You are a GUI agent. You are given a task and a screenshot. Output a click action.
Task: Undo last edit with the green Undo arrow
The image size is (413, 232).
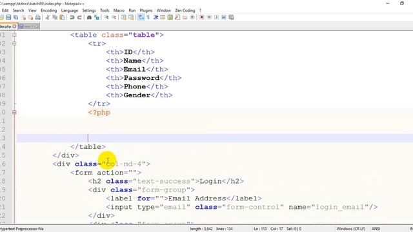click(x=72, y=17)
